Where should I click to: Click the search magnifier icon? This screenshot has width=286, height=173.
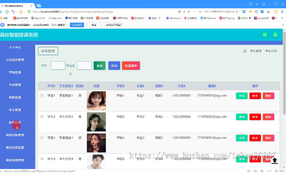237,12
